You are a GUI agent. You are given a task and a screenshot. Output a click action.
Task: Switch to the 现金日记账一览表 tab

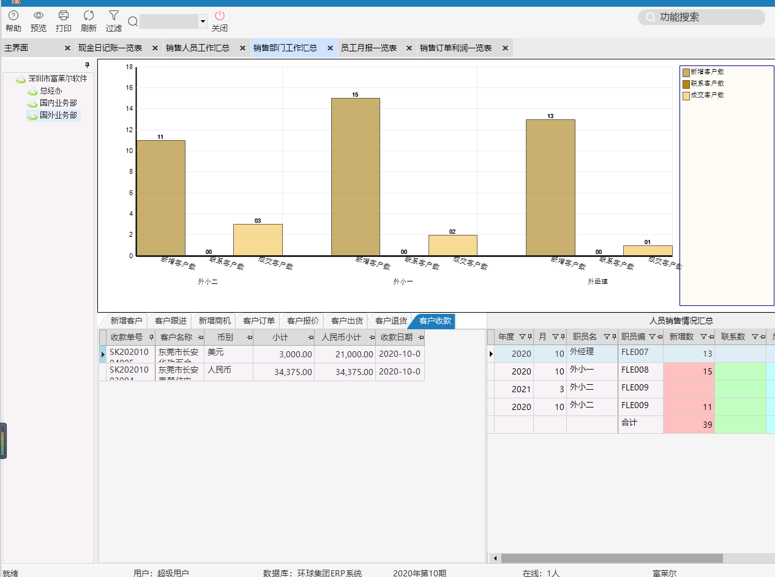coord(110,48)
